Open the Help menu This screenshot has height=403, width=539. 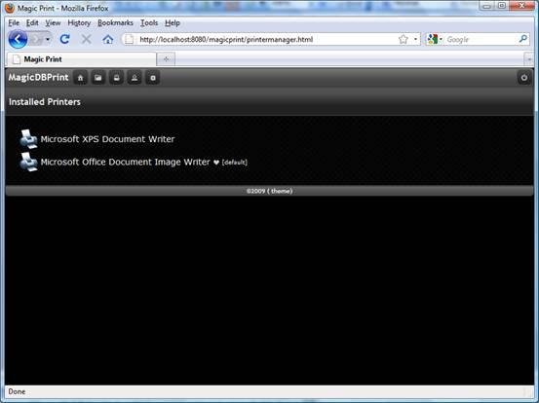click(173, 23)
